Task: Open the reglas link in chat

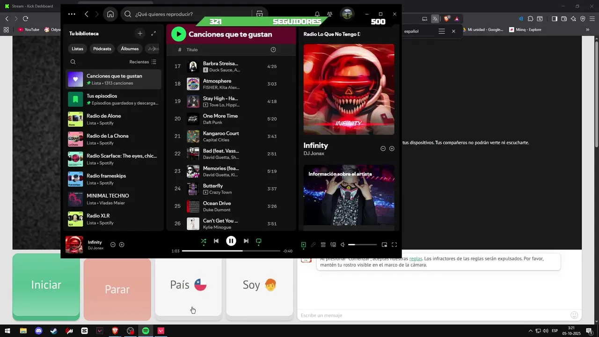Action: click(x=416, y=258)
